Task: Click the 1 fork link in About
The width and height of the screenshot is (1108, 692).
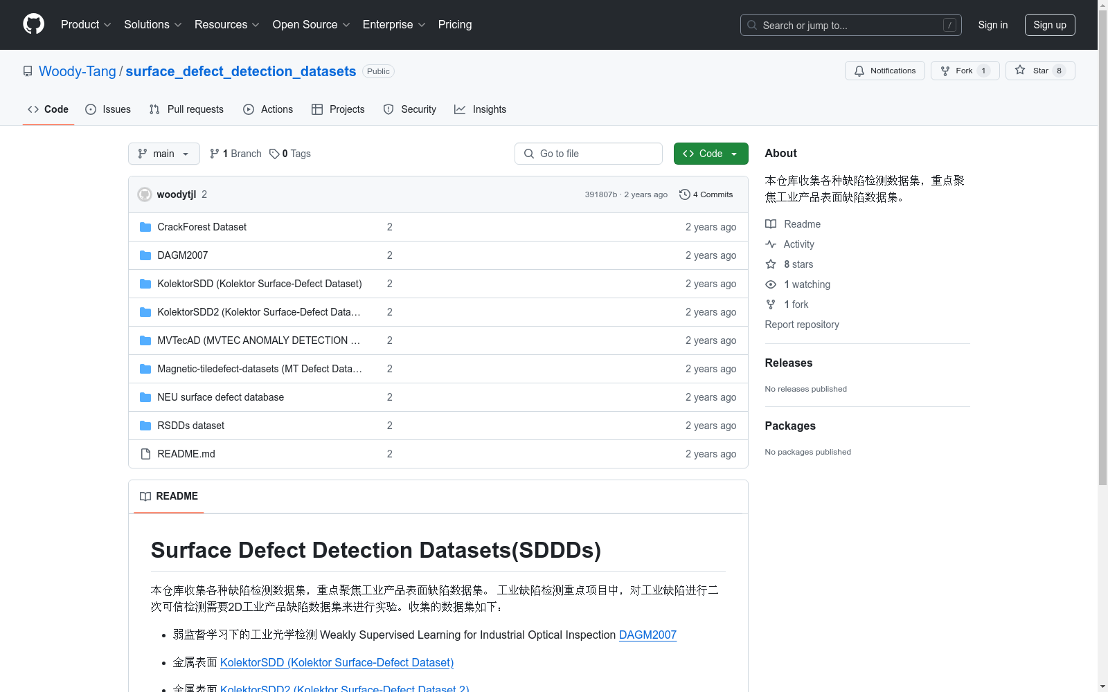Action: [x=787, y=304]
